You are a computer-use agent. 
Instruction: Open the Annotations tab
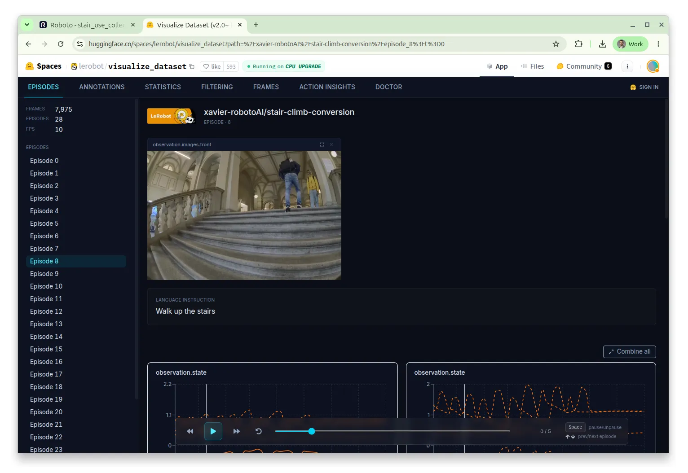click(x=102, y=87)
